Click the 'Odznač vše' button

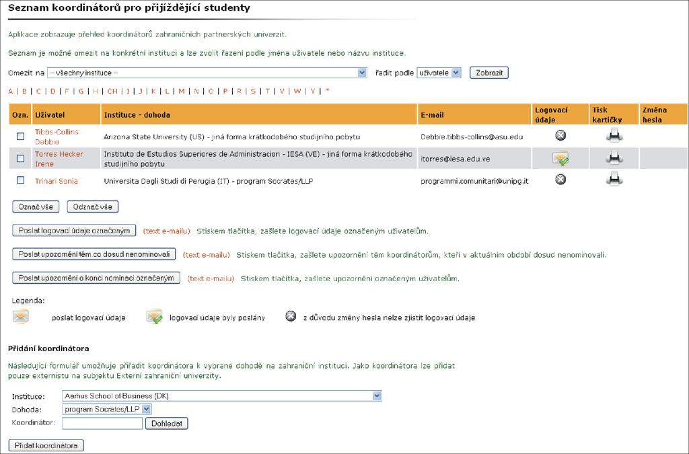click(93, 206)
